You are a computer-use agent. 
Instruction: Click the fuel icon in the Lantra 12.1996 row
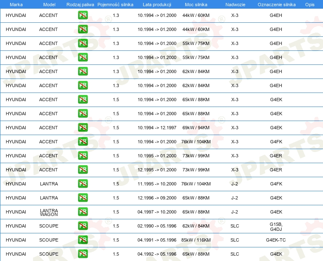(83, 197)
